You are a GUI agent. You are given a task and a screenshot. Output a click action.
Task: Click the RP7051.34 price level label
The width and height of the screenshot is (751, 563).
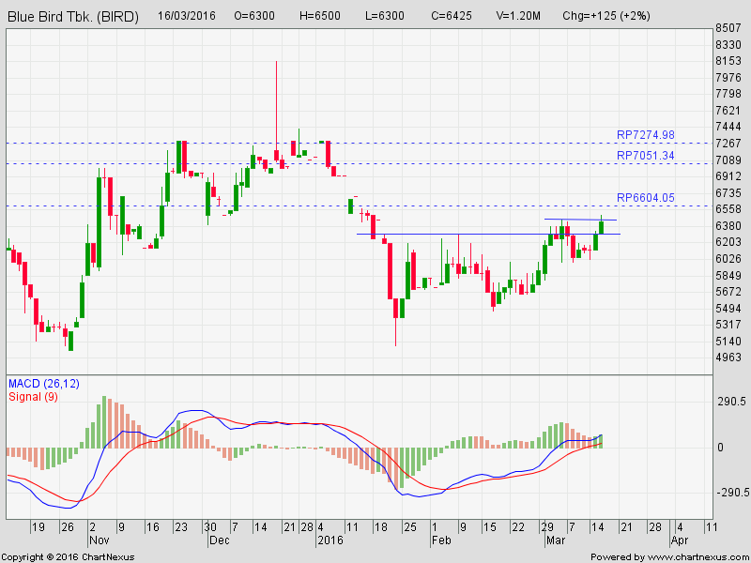pyautogui.click(x=645, y=156)
